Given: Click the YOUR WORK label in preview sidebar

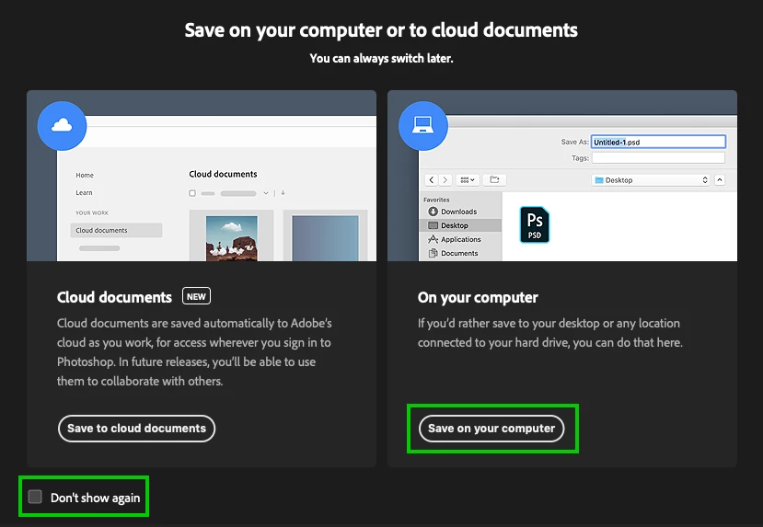Looking at the screenshot, I should 92,213.
